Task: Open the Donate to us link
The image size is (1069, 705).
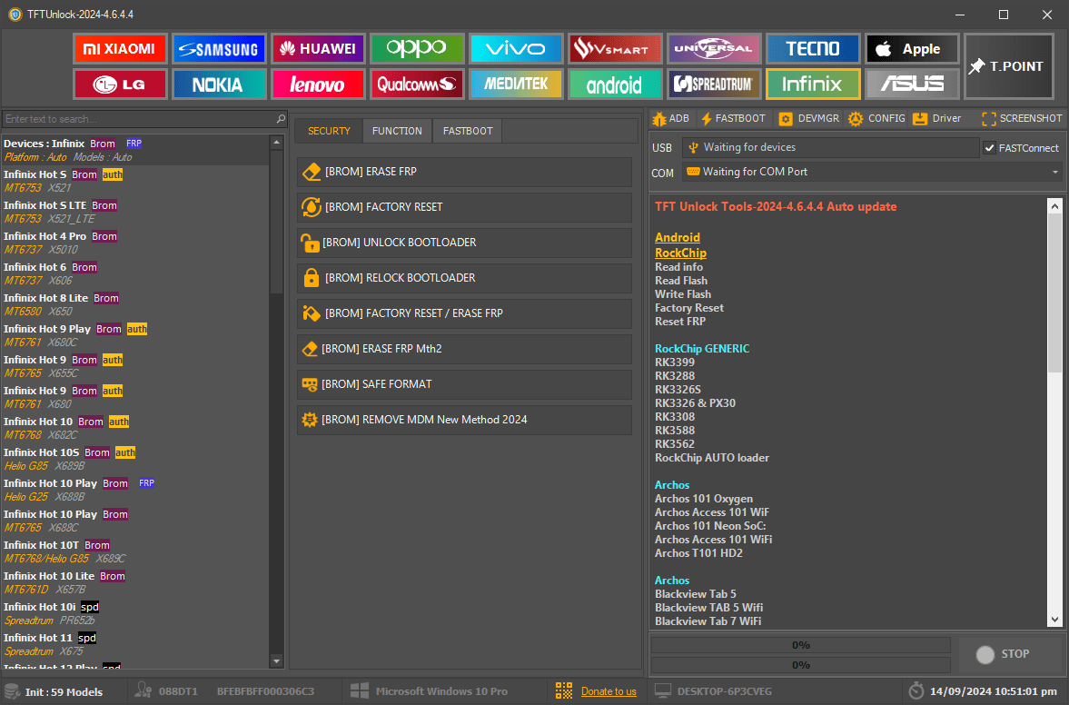Action: click(x=609, y=691)
